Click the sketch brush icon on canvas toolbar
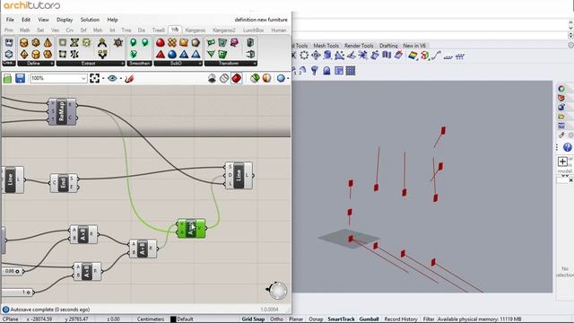The height and width of the screenshot is (323, 574). (129, 78)
